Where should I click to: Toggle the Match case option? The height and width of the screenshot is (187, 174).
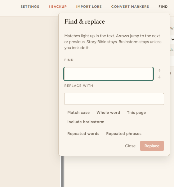pyautogui.click(x=78, y=113)
